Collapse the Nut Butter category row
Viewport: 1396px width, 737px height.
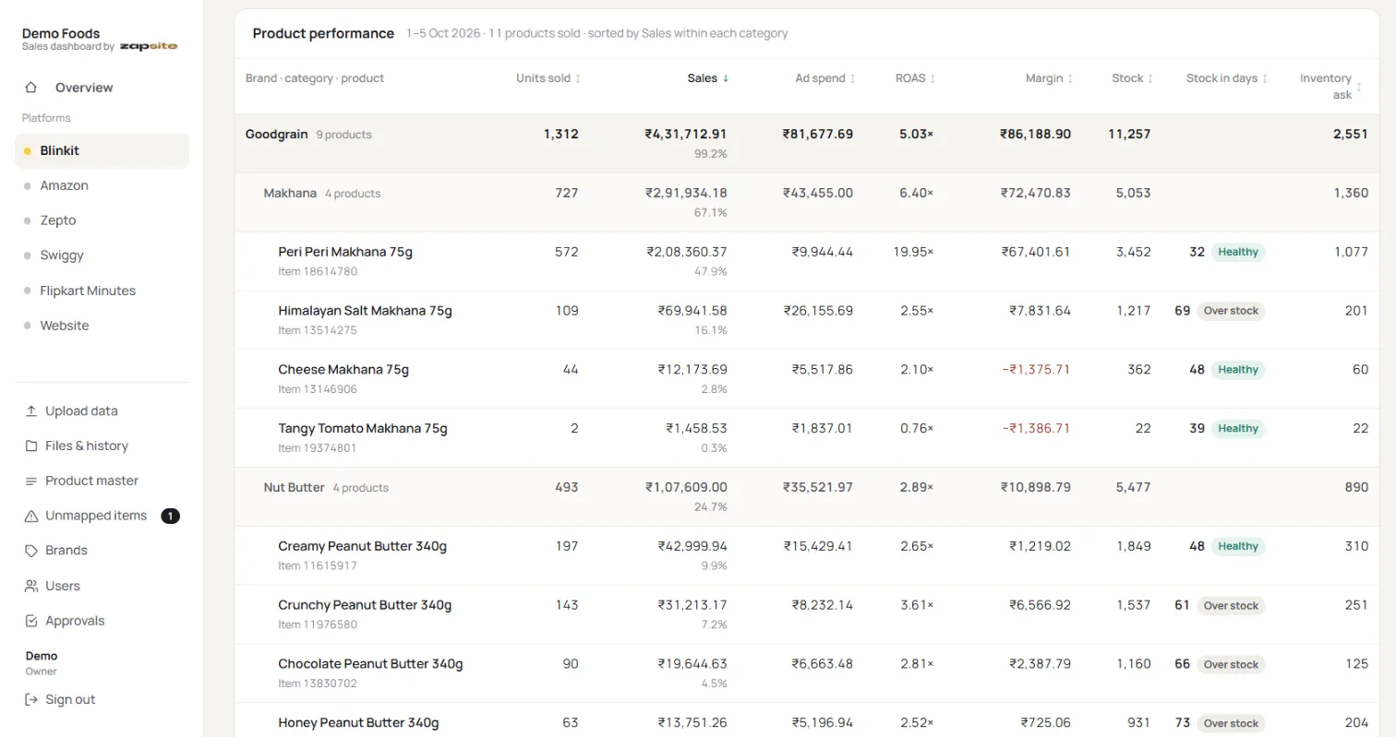point(808,497)
